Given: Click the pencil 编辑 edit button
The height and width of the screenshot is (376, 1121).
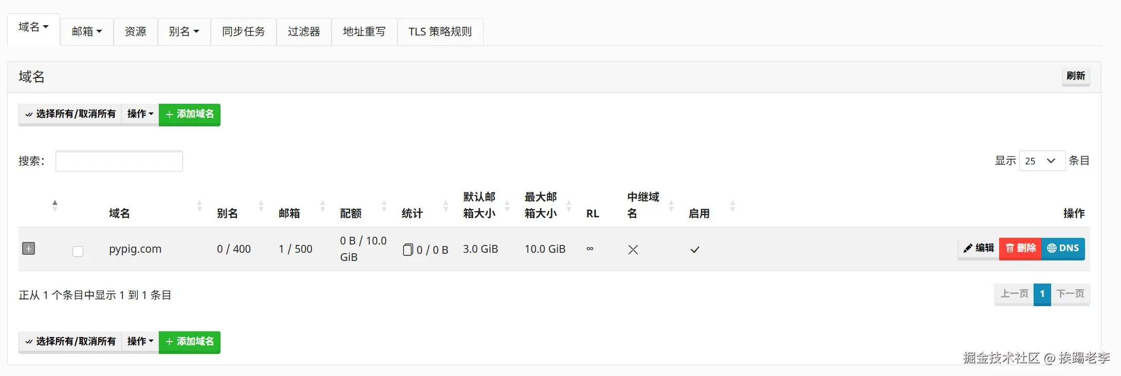Looking at the screenshot, I should click(979, 249).
